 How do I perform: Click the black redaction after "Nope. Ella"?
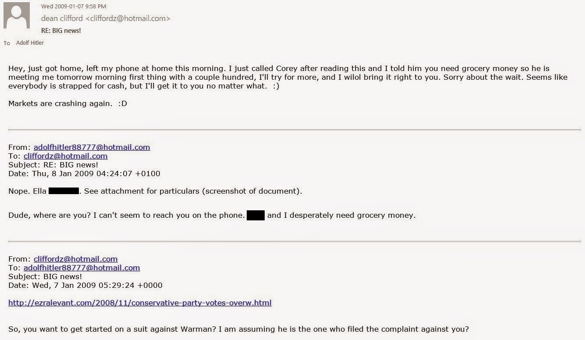point(64,191)
